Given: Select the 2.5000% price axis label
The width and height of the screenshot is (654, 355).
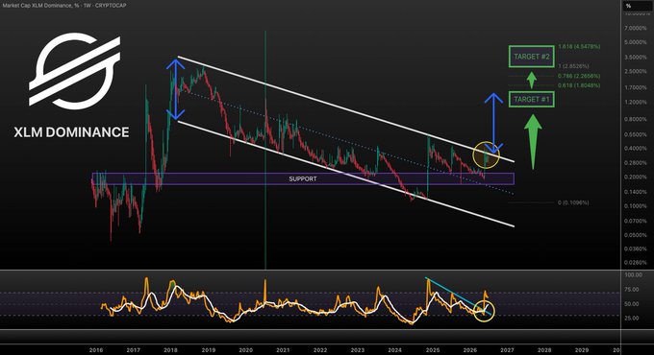Looking at the screenshot, I should coord(635,72).
